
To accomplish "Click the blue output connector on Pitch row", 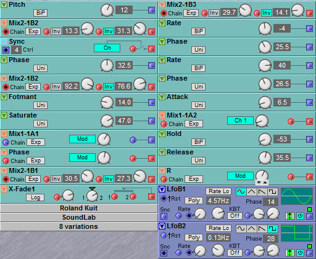I will pos(151,10).
